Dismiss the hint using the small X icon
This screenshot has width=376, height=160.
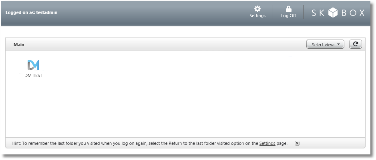point(297,143)
